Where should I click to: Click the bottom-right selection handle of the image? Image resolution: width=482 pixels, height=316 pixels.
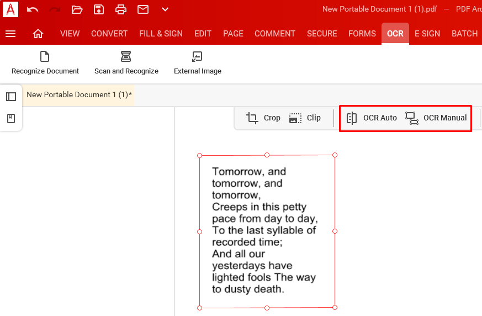pos(335,307)
